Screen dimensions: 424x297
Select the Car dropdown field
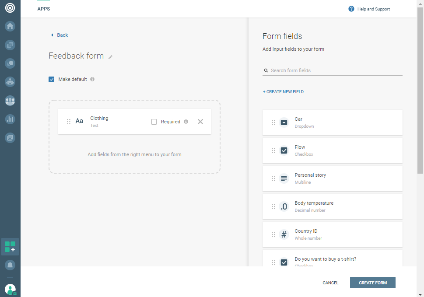pyautogui.click(x=332, y=122)
